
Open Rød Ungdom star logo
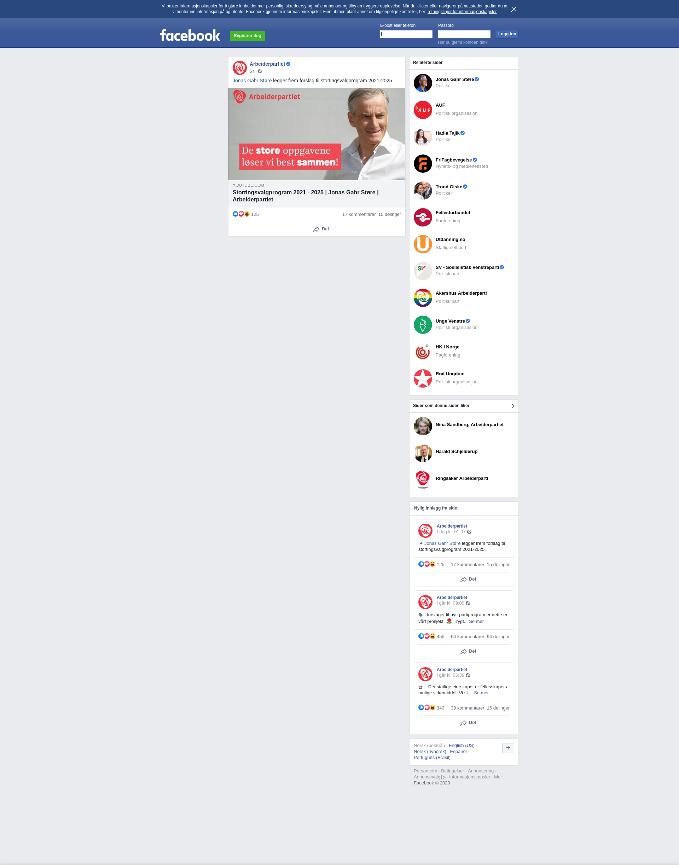423,378
